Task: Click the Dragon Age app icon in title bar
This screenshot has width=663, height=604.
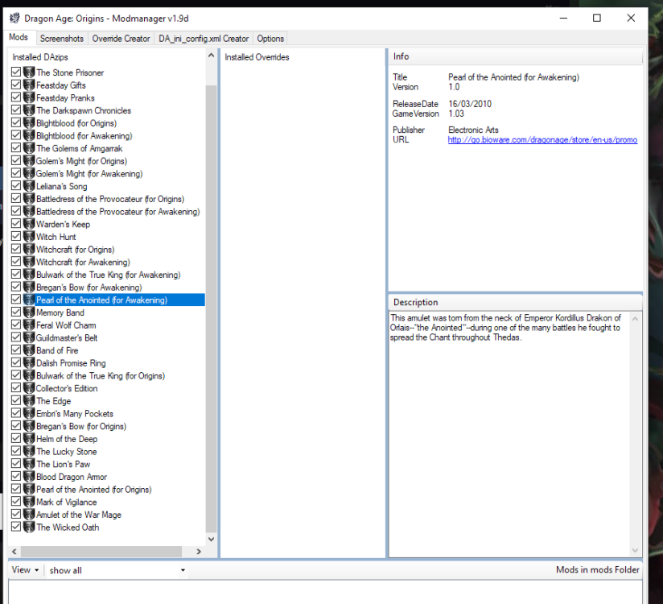Action: 14,18
